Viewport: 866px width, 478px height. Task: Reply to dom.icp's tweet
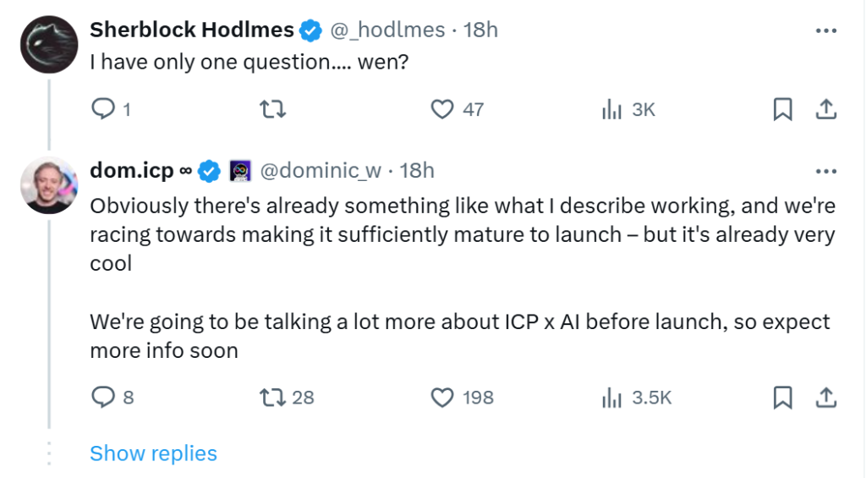click(102, 397)
